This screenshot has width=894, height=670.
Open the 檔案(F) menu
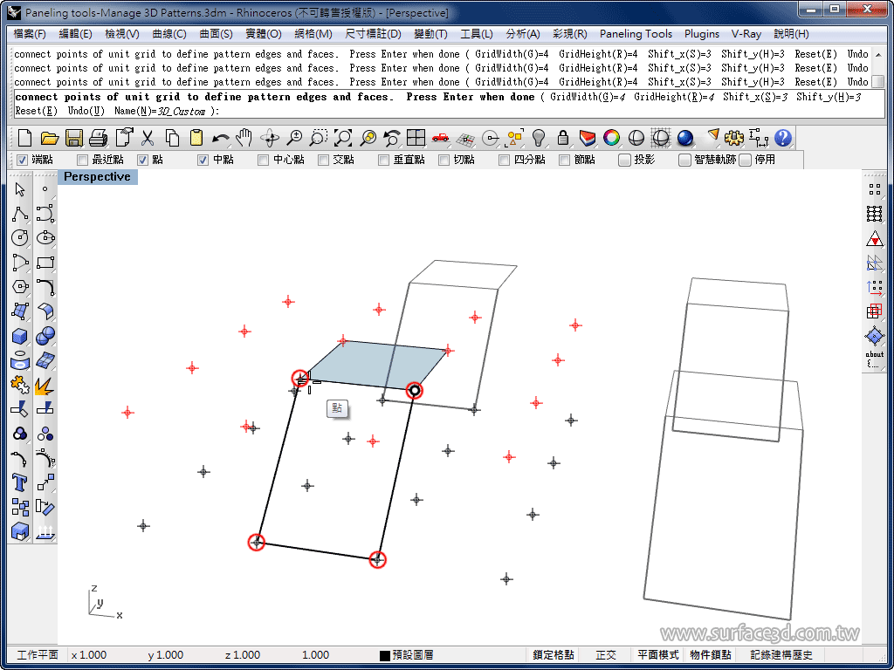click(30, 34)
